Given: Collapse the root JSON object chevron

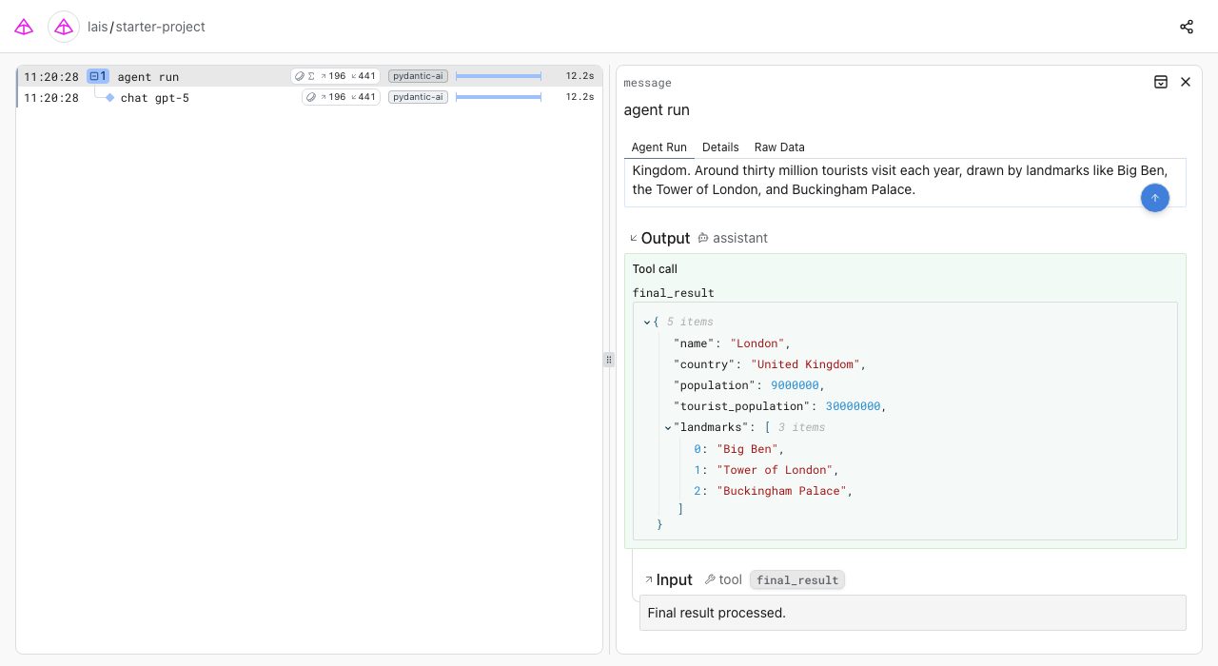Looking at the screenshot, I should [x=647, y=323].
